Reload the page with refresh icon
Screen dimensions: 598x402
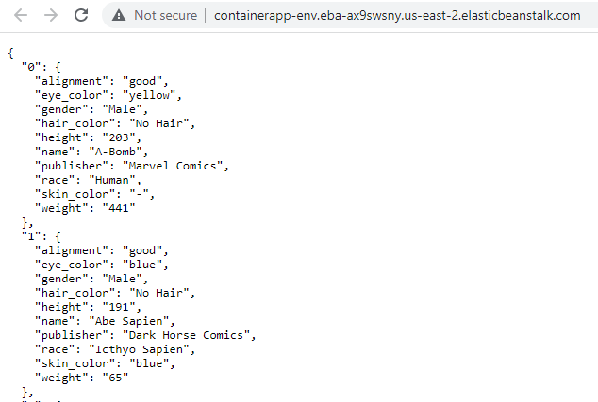pyautogui.click(x=81, y=15)
